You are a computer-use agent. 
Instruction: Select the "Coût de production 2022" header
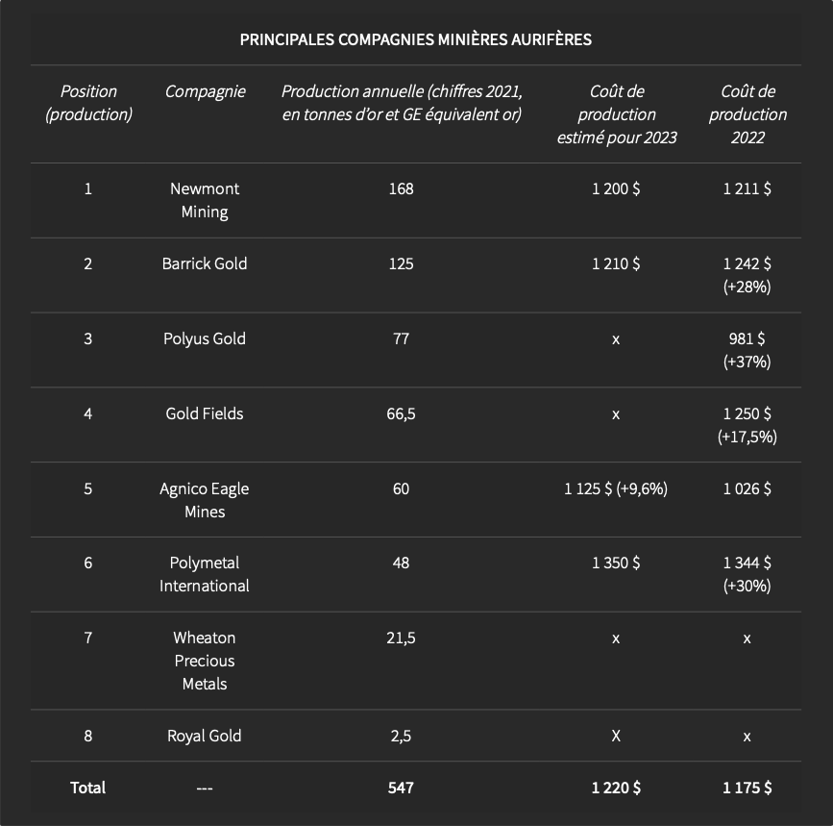(747, 114)
